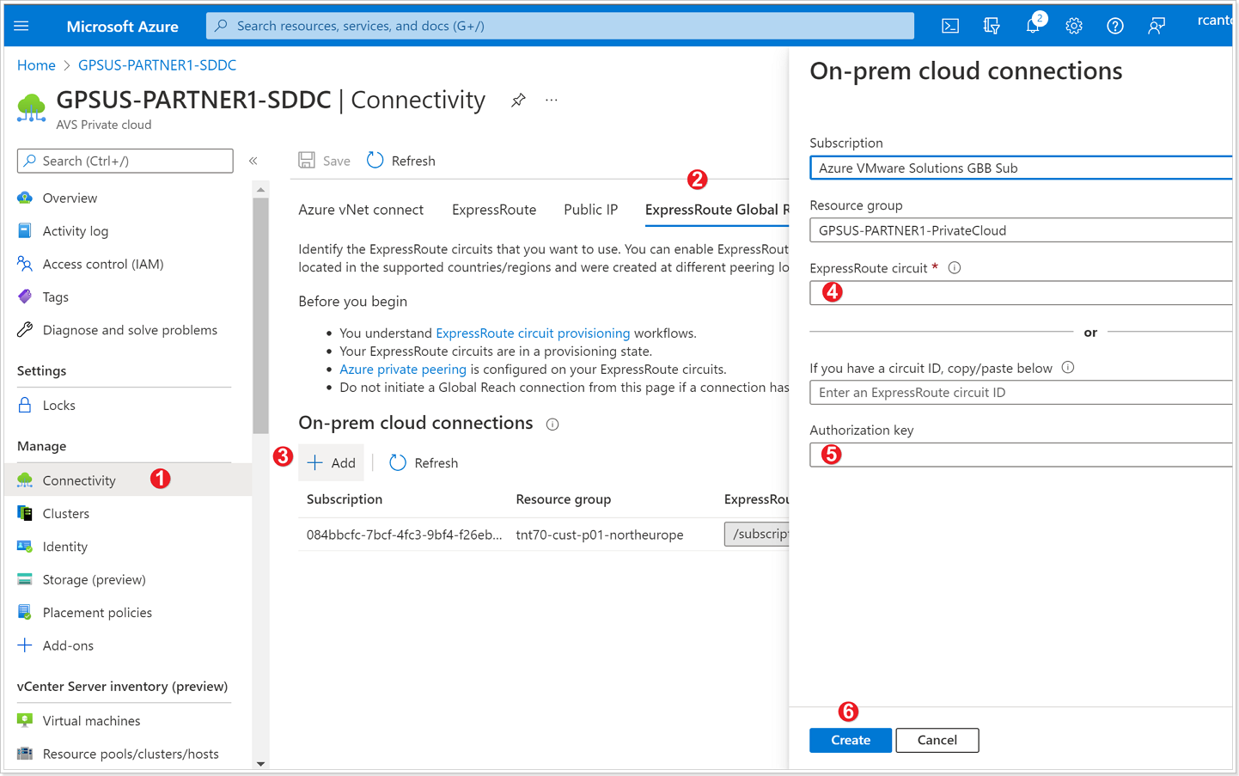Open the more options ellipsis beside title
This screenshot has width=1239, height=776.
click(552, 101)
